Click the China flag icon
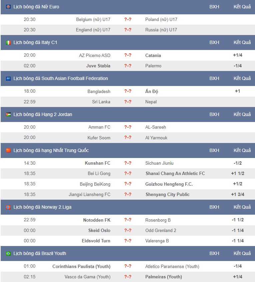The width and height of the screenshot is (255, 282). tap(8, 150)
